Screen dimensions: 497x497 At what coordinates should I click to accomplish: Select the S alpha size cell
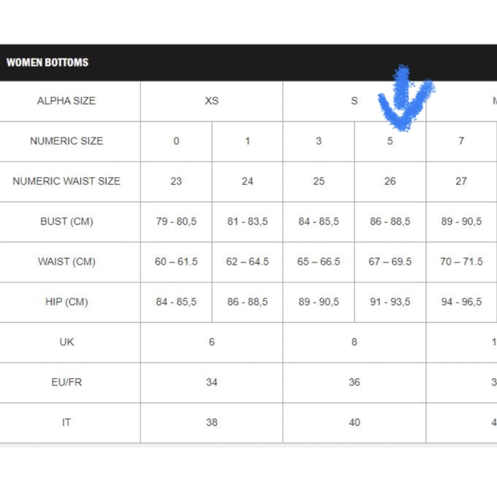354,101
